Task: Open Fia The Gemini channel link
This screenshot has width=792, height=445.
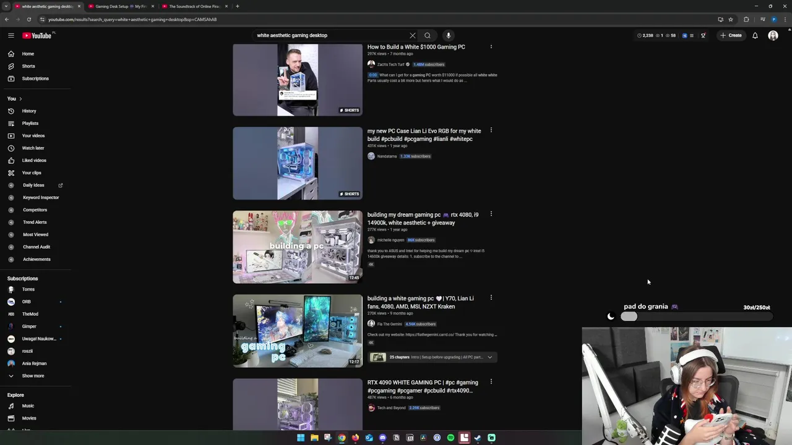Action: click(x=389, y=324)
